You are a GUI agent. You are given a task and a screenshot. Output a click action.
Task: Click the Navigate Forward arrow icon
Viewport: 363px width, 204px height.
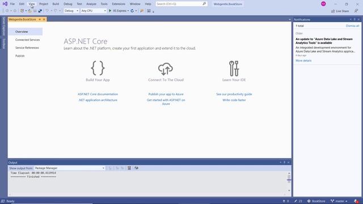pyautogui.click(x=15, y=11)
